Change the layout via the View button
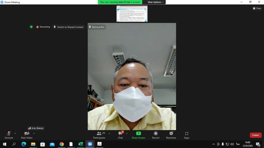Viewport: 264px width, 148px height. pos(257,8)
